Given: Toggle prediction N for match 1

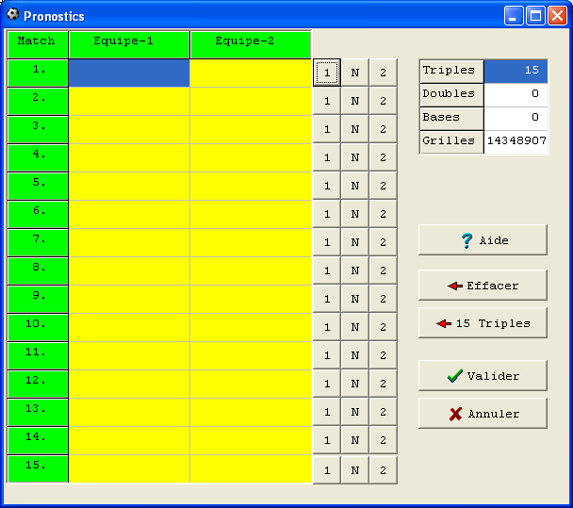Looking at the screenshot, I should [x=355, y=73].
